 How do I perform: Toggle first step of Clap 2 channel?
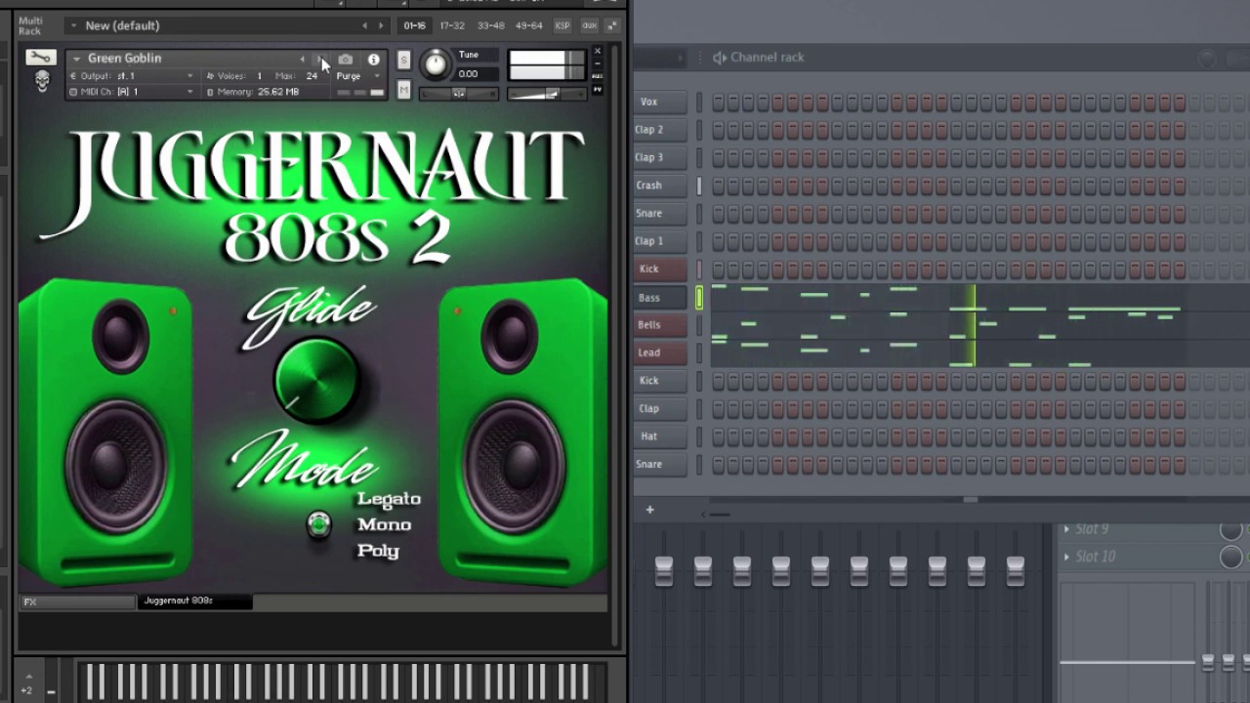718,130
